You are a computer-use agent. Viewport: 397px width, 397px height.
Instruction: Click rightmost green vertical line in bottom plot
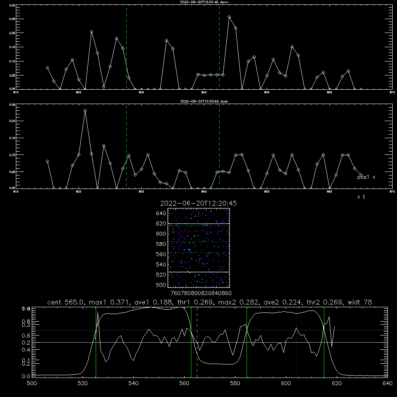324,342
